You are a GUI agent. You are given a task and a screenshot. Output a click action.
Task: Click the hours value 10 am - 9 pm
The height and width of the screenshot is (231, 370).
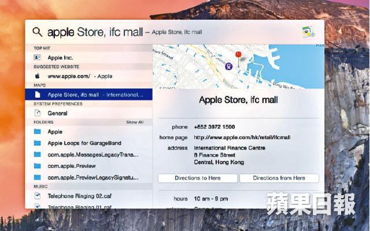(x=211, y=199)
